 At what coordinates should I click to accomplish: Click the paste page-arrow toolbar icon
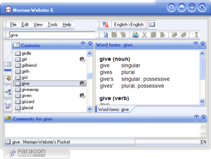(x=163, y=35)
